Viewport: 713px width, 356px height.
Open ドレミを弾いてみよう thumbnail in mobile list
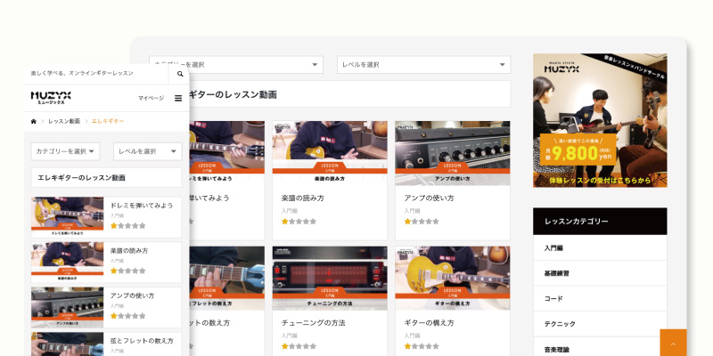coord(68,217)
